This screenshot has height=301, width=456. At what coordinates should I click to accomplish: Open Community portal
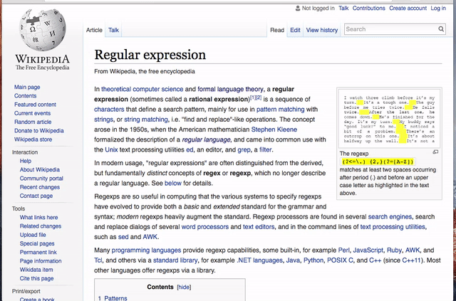pos(41,178)
